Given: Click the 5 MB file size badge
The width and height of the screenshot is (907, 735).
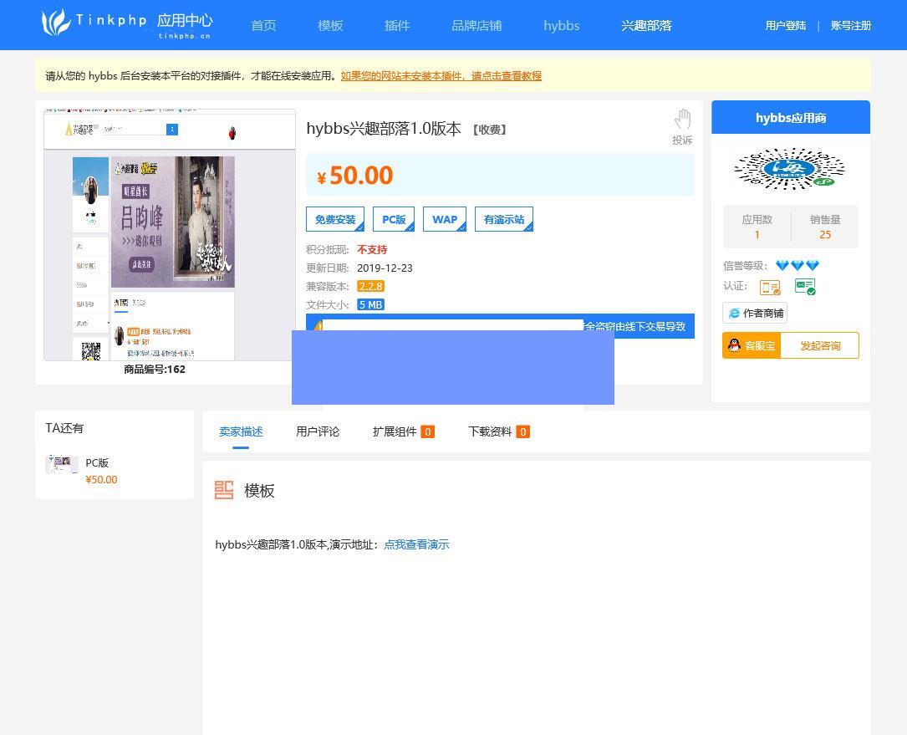Looking at the screenshot, I should 371,305.
